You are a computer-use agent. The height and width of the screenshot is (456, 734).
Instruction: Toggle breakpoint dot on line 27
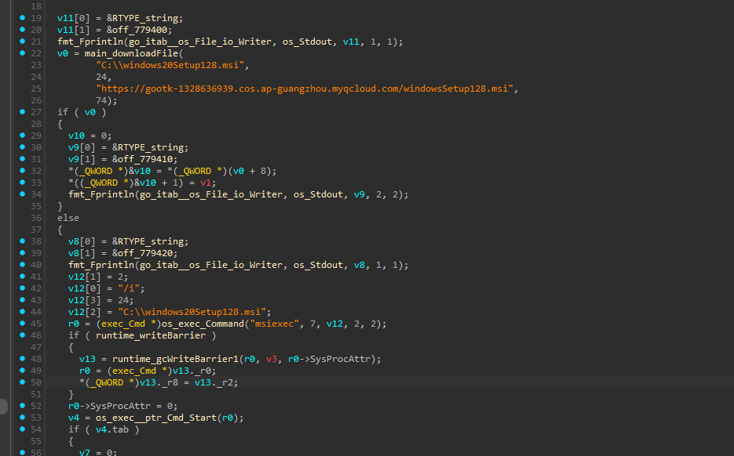pyautogui.click(x=22, y=112)
